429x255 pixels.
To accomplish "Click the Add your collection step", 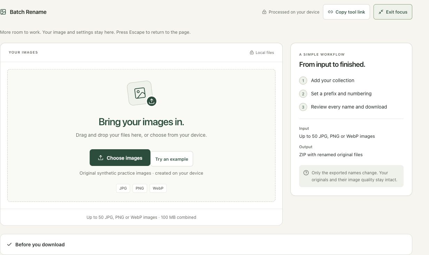I will point(333,80).
